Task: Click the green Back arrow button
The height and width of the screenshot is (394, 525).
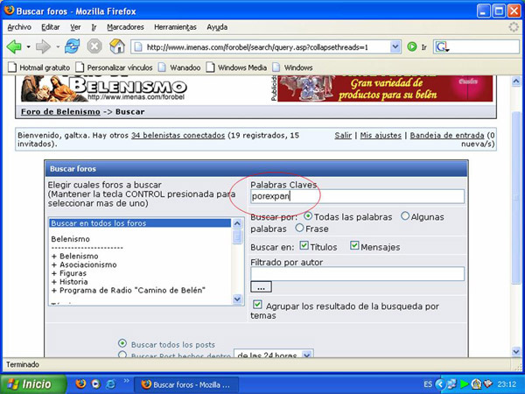Action: pyautogui.click(x=14, y=46)
